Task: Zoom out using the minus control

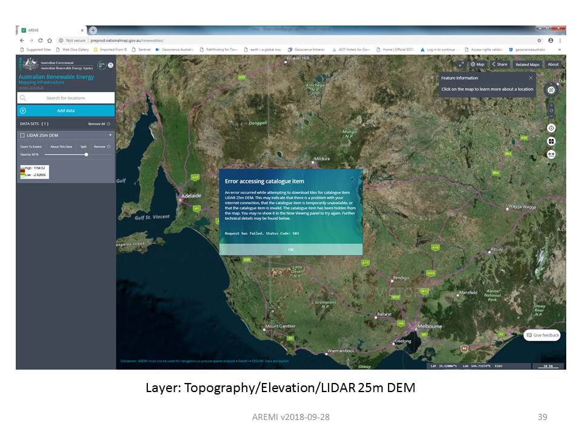Action: 551,117
